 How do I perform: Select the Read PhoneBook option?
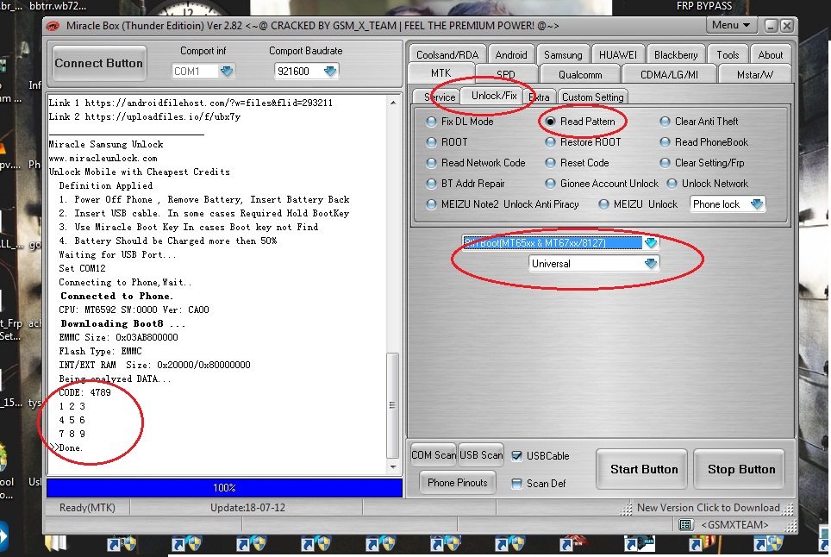[x=665, y=142]
